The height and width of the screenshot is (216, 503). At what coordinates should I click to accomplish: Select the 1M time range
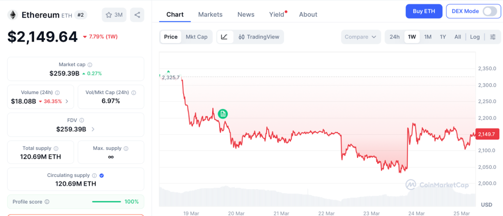pyautogui.click(x=428, y=37)
